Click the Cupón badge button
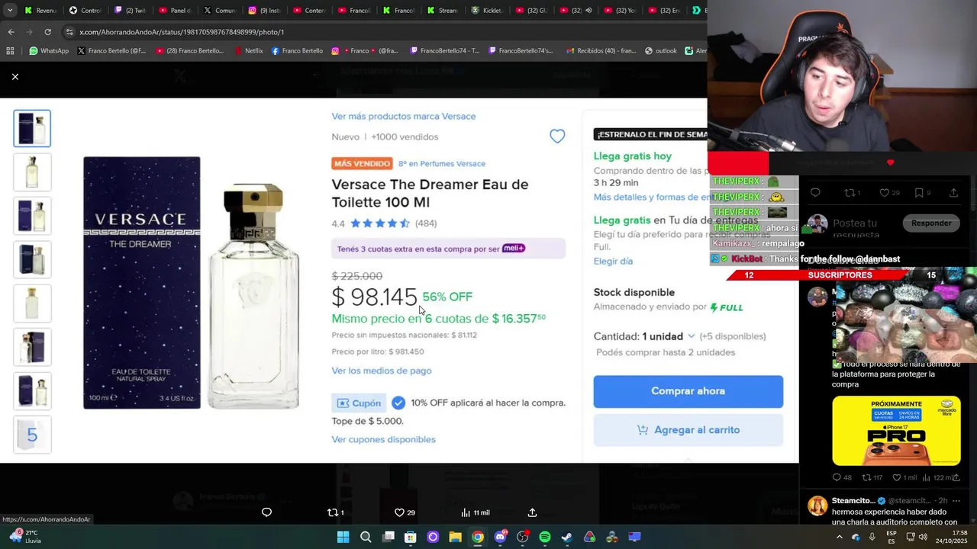 point(359,403)
